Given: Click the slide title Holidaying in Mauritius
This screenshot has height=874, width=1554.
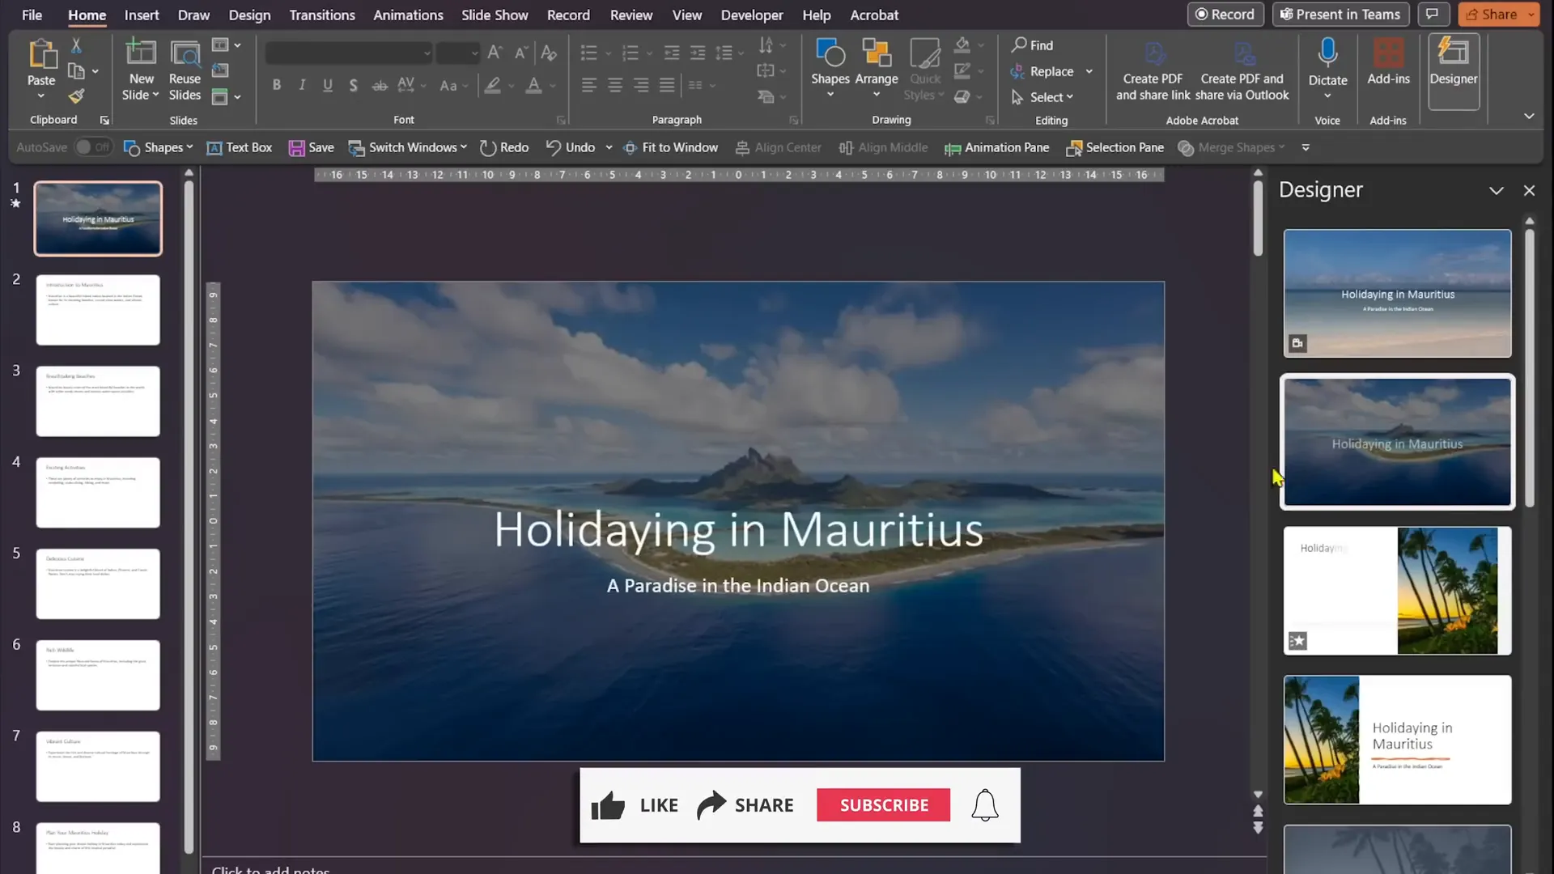Looking at the screenshot, I should tap(738, 530).
